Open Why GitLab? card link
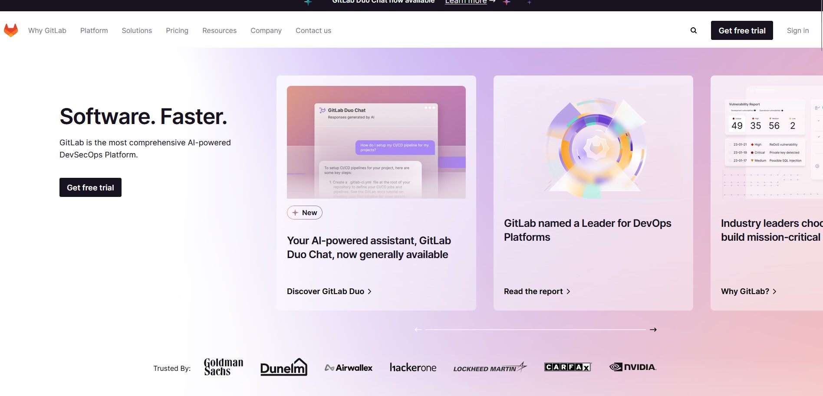The width and height of the screenshot is (823, 396). pos(749,291)
